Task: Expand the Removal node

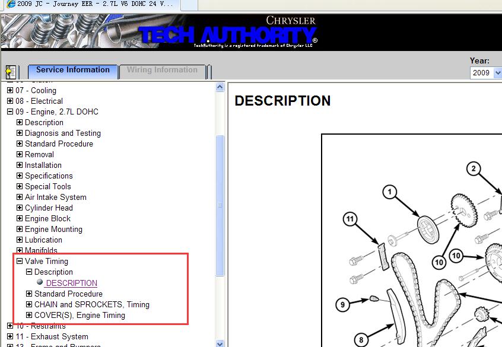Action: [x=20, y=154]
